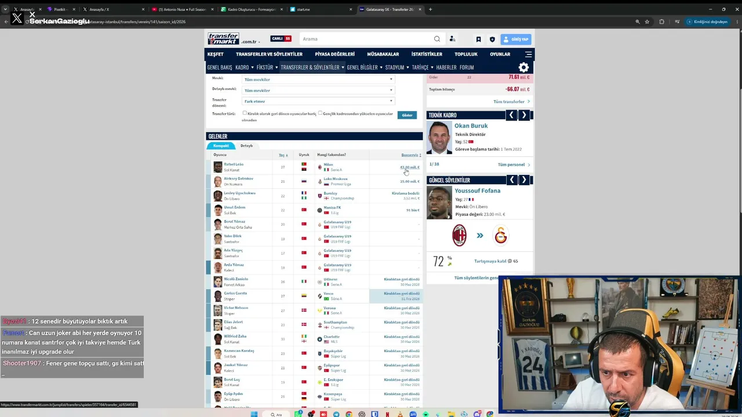The image size is (742, 417).
Task: Open the Müsabakalar menu
Action: coord(383,54)
